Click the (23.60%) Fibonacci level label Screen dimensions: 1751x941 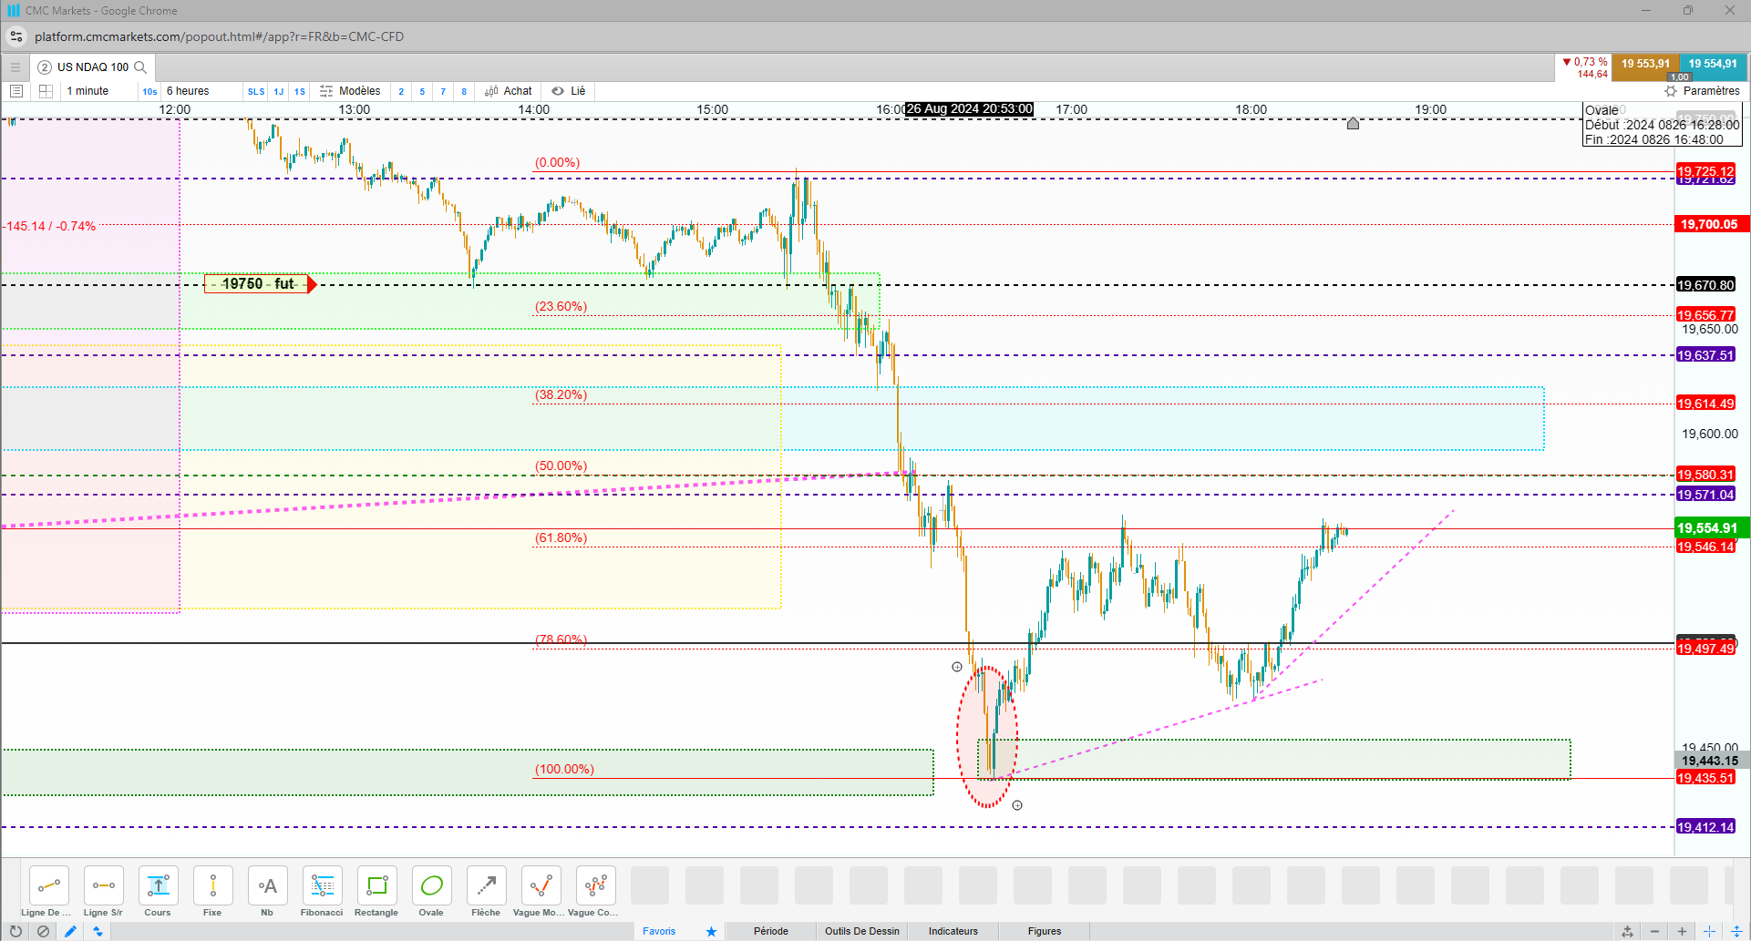pos(561,306)
